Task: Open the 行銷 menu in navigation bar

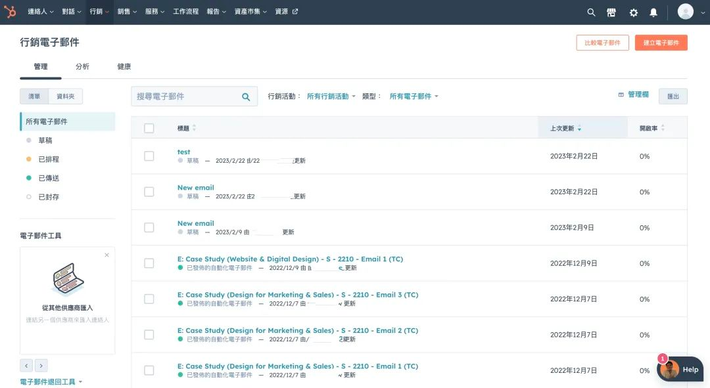Action: click(x=99, y=12)
